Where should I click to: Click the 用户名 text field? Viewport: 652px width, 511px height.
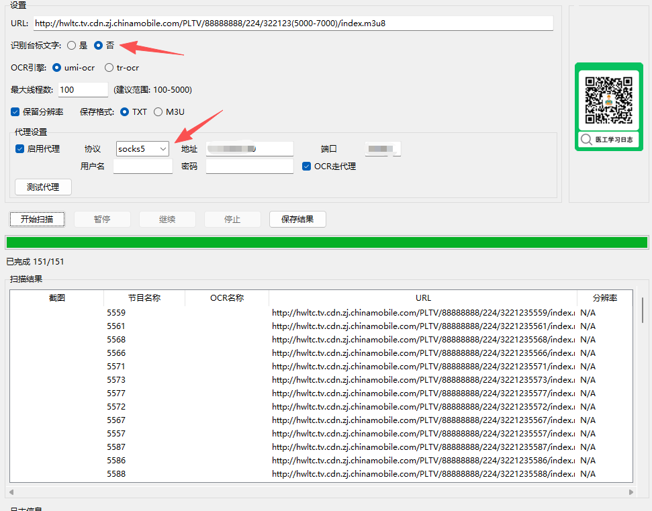click(x=142, y=167)
